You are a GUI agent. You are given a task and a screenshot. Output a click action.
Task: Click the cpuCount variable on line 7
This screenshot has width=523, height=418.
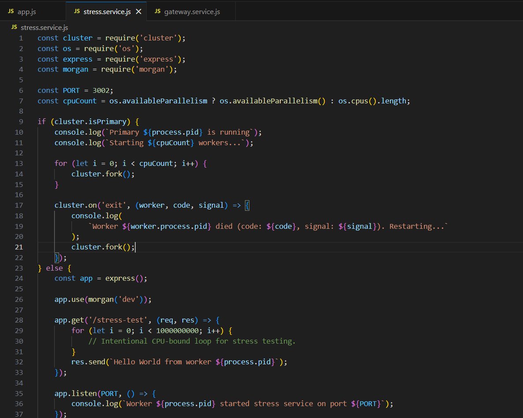click(80, 101)
